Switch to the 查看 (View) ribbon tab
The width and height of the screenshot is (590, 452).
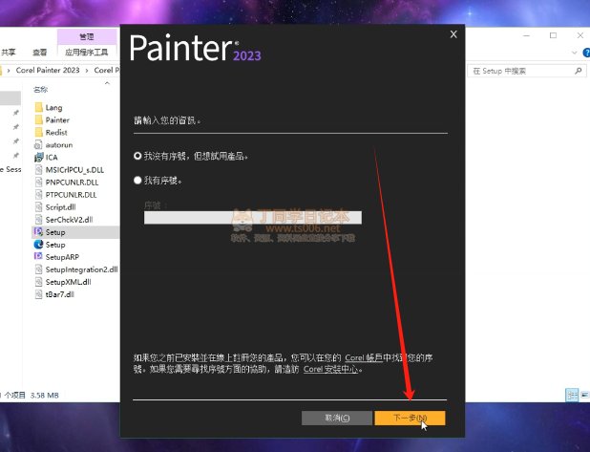point(39,53)
